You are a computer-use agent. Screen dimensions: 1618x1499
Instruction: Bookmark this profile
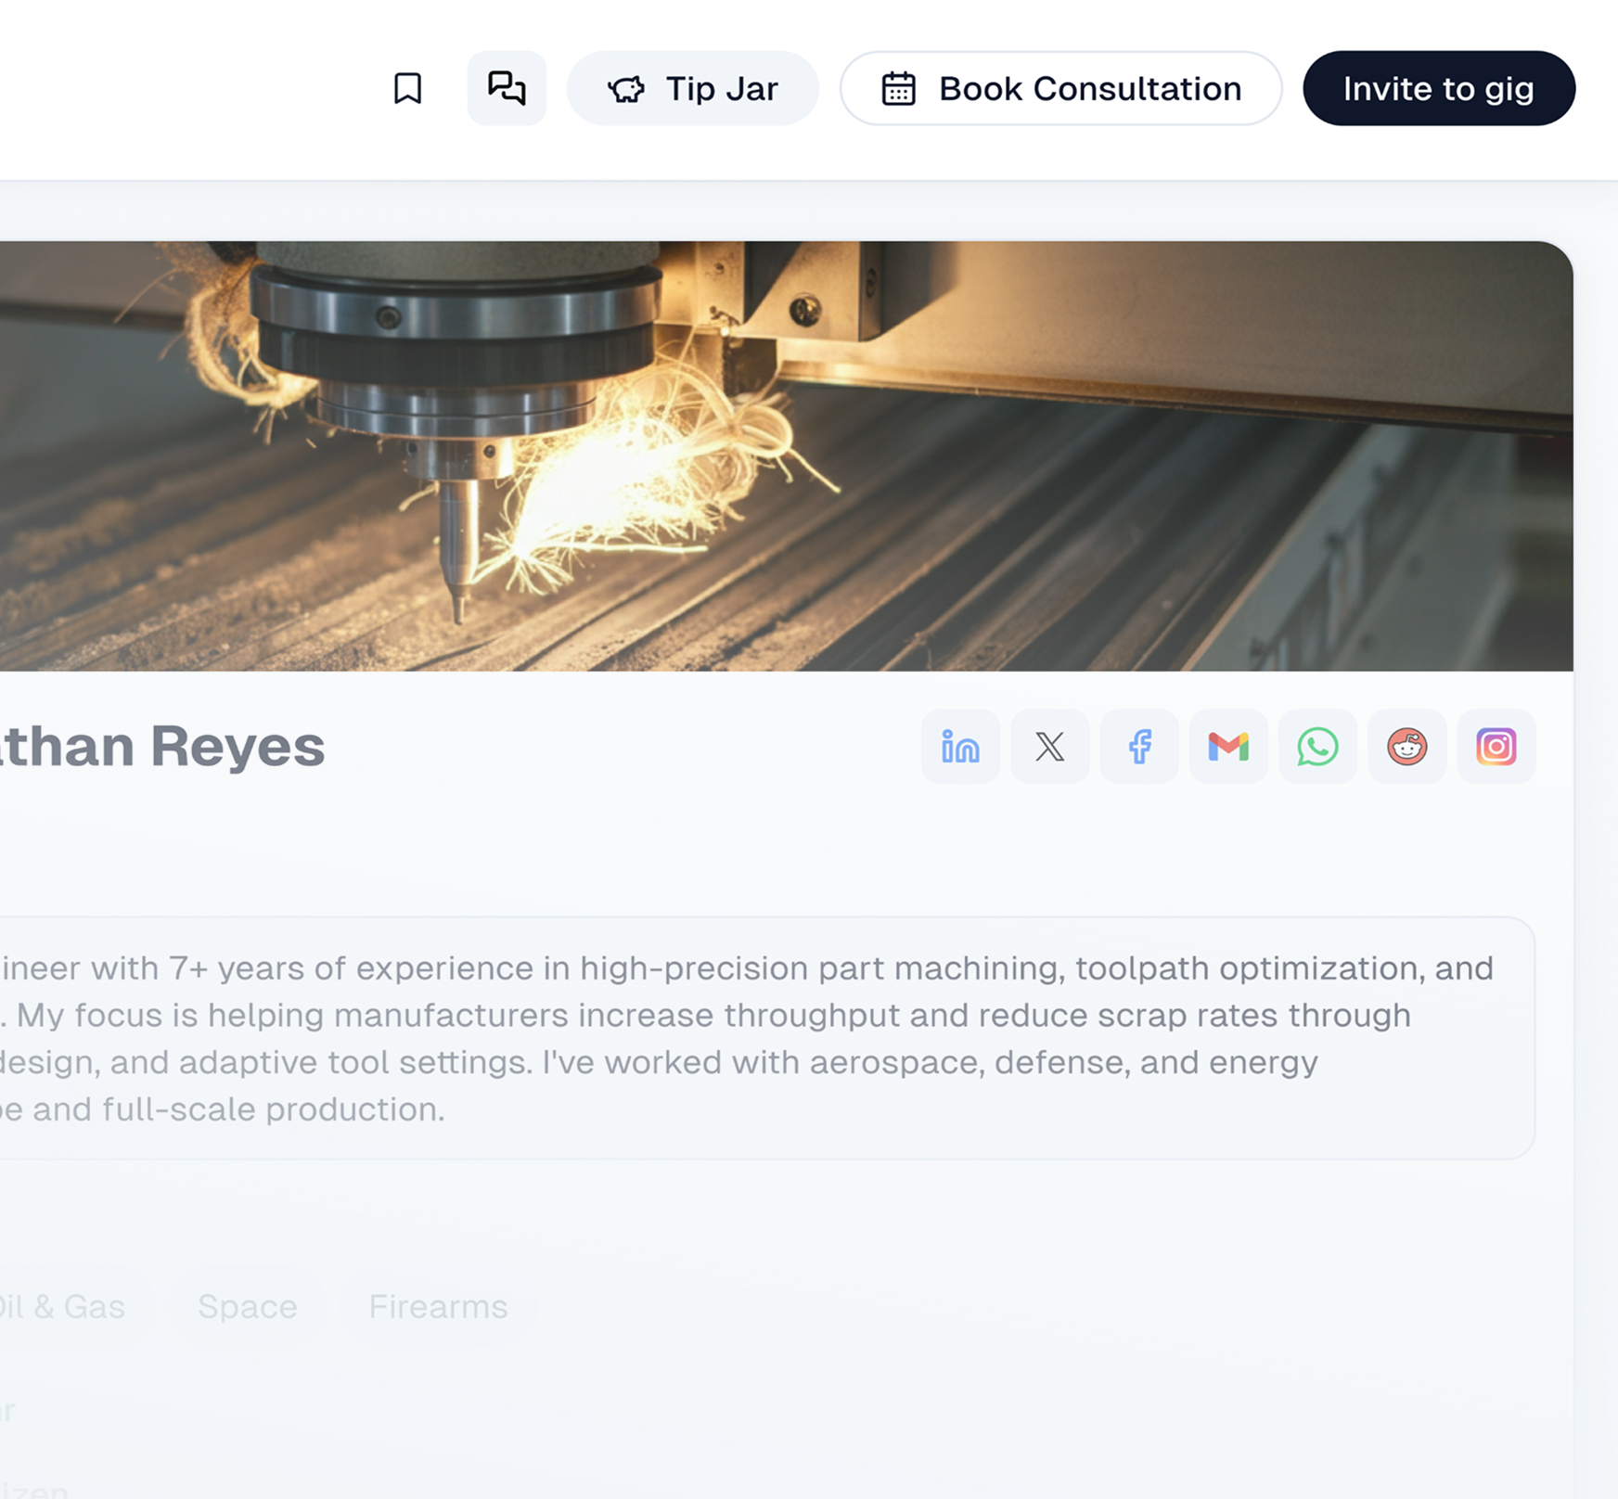pyautogui.click(x=407, y=89)
